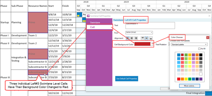Click the Integration & Testing sub-phase cell
The height and width of the screenshot is (96, 212).
[19, 59]
